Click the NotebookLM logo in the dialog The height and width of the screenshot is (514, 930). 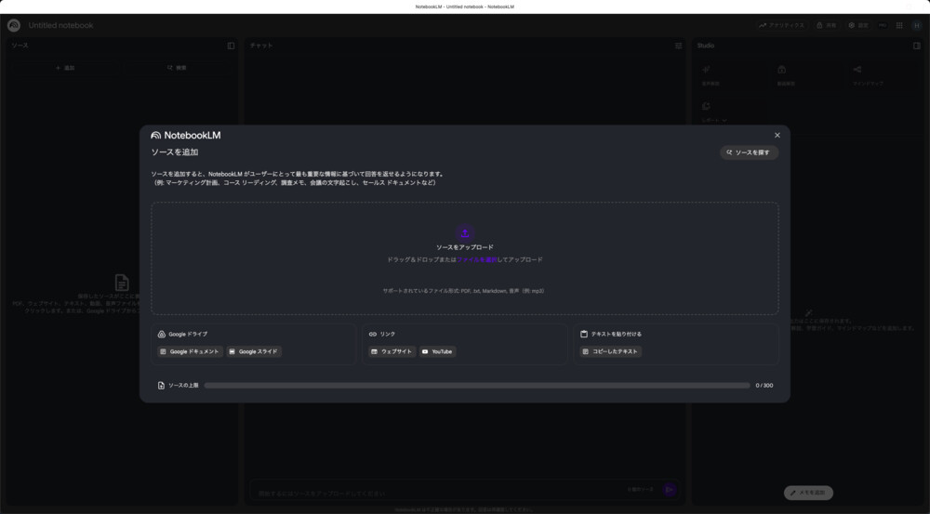click(186, 135)
